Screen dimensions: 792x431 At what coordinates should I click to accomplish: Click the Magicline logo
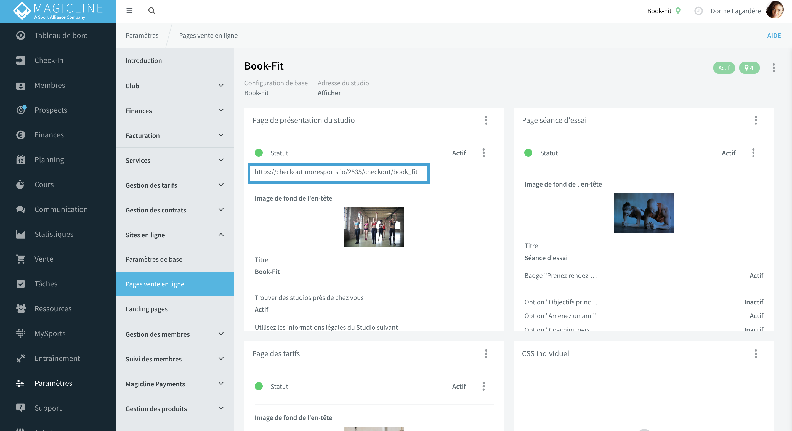pos(58,11)
